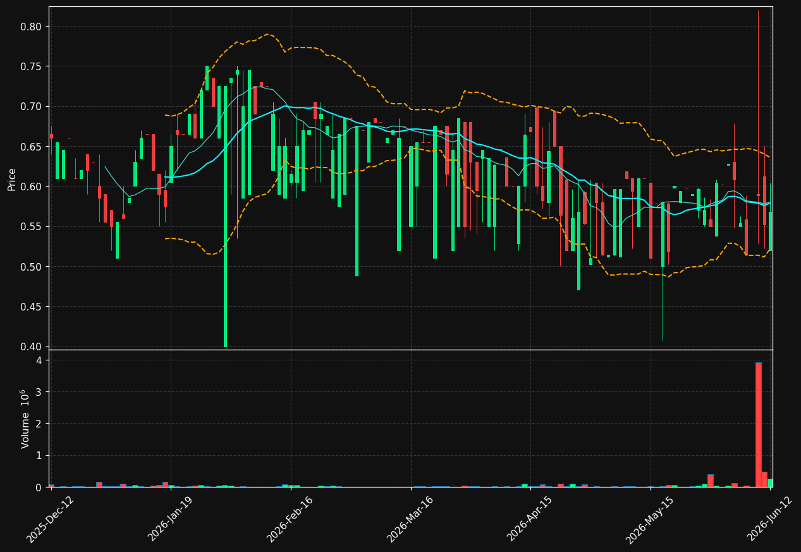
Task: Click the volume axis value 3
Action: [x=39, y=392]
